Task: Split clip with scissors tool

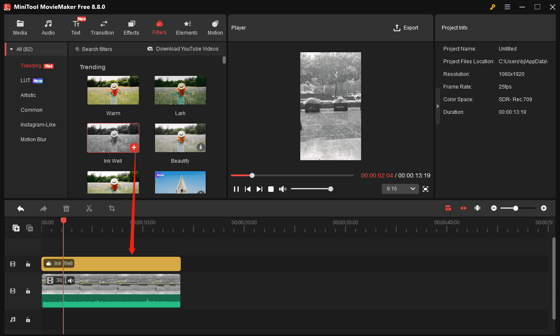Action: click(x=89, y=208)
